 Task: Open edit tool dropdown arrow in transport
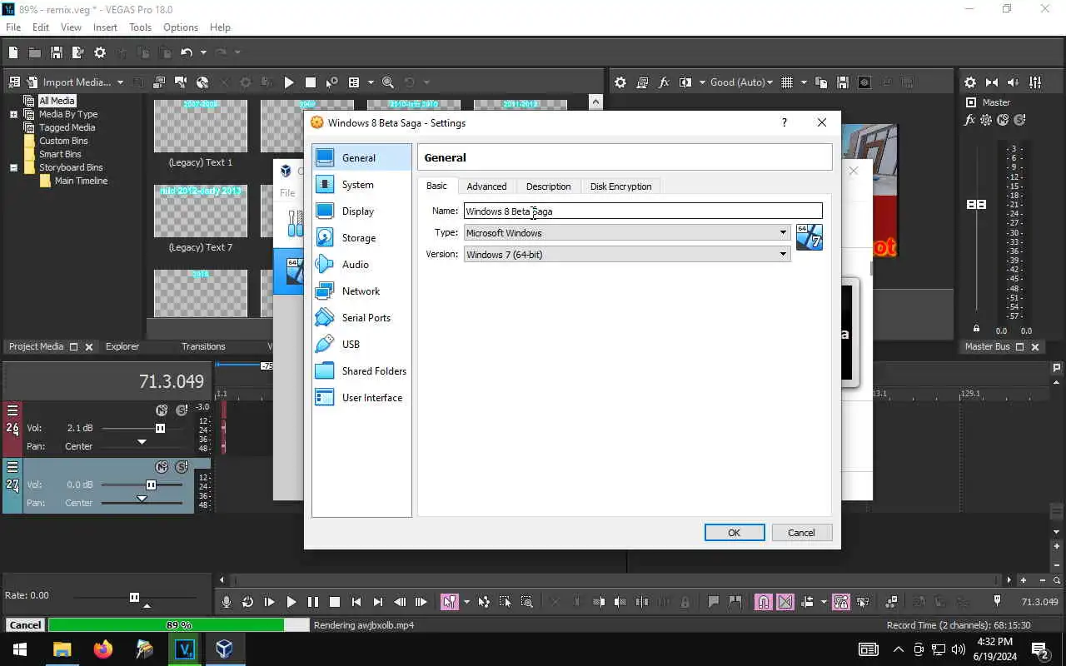[x=466, y=602]
